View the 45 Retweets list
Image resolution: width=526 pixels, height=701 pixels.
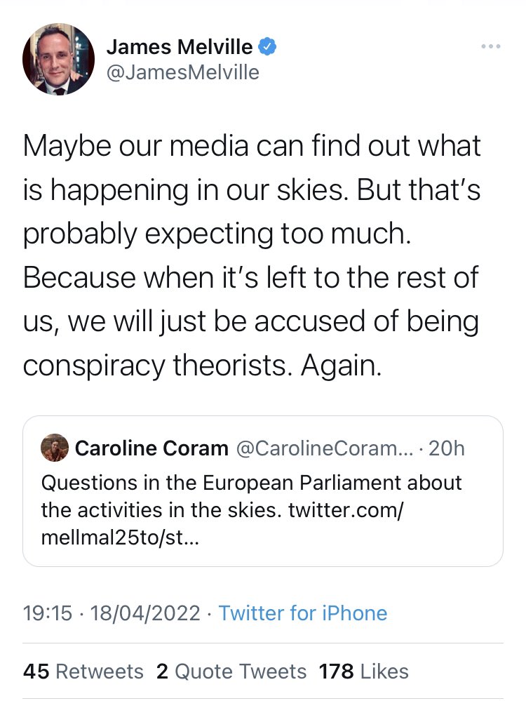pyautogui.click(x=83, y=671)
